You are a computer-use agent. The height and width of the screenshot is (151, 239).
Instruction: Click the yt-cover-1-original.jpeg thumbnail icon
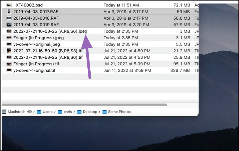(9, 44)
